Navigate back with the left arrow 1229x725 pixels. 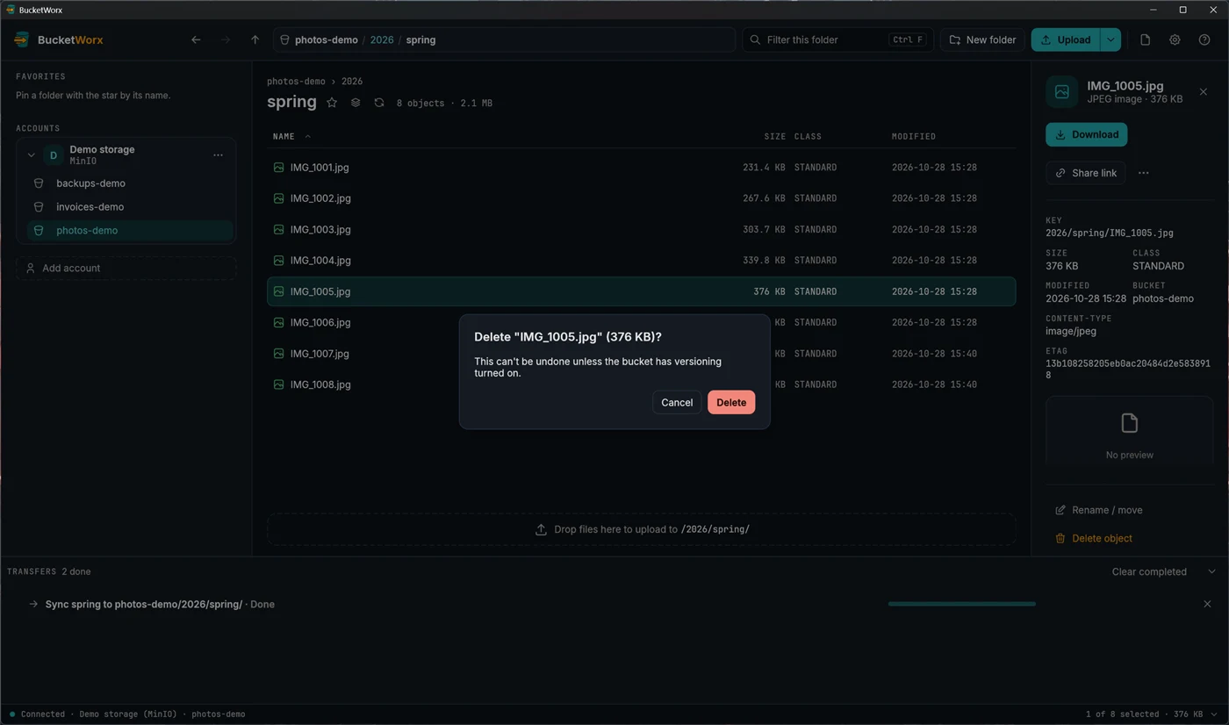(x=196, y=39)
